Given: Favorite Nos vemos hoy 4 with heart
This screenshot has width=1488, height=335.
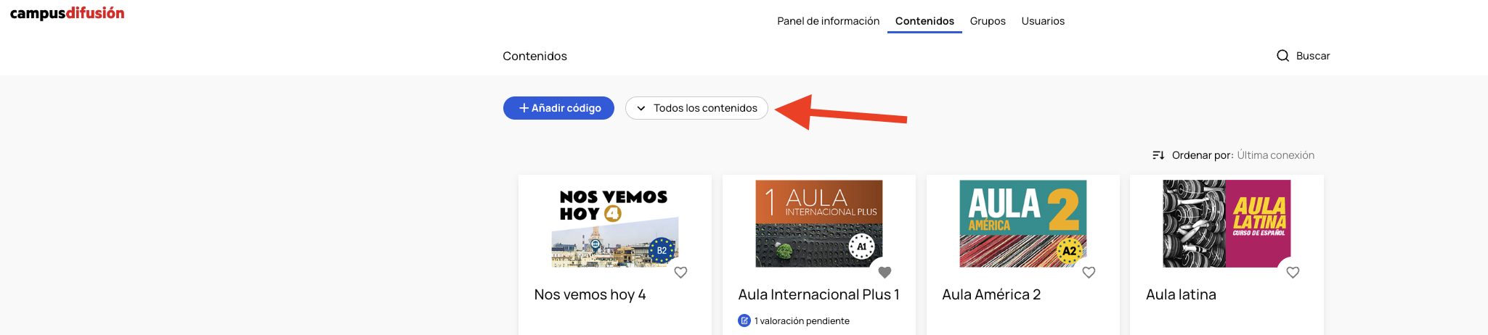Looking at the screenshot, I should (680, 273).
